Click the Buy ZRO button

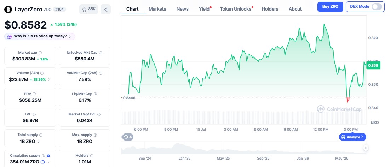(330, 7)
